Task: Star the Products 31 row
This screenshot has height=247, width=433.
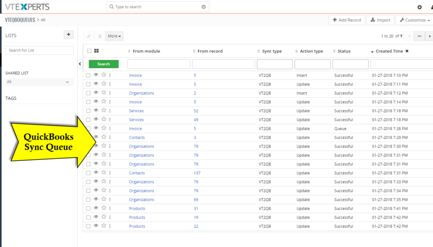Action: [104, 208]
